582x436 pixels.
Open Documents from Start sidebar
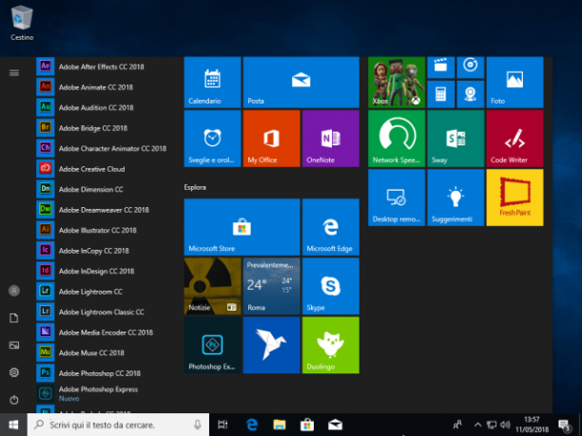14,318
